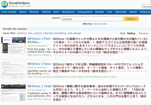Open the Your Home nav tab
Viewport: 151px width, 105px height.
point(9,12)
